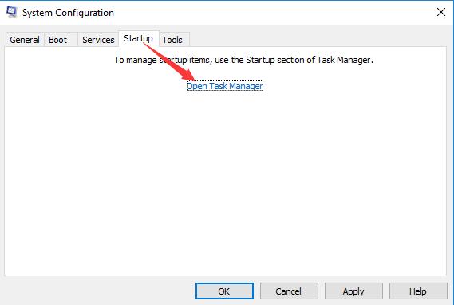This screenshot has width=454, height=305.
Task: Click the active Startup tab
Action: [x=138, y=38]
